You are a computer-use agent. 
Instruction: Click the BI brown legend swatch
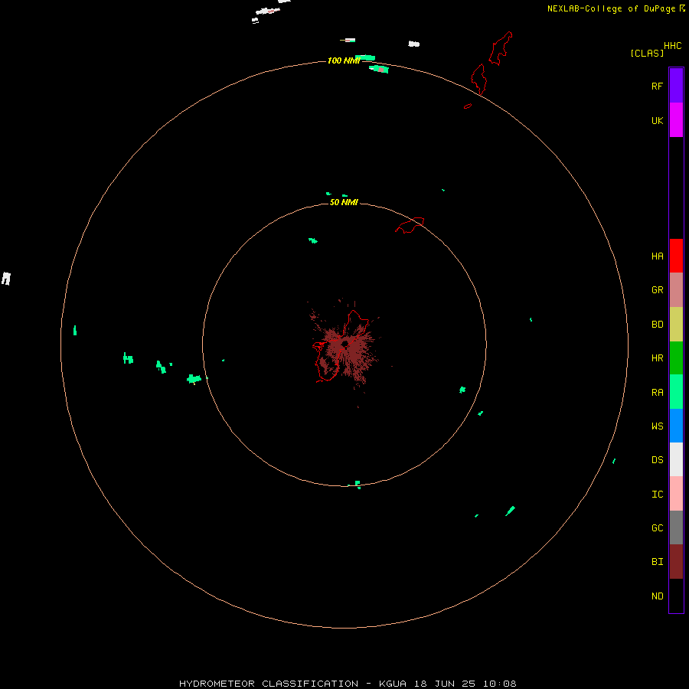[676, 562]
